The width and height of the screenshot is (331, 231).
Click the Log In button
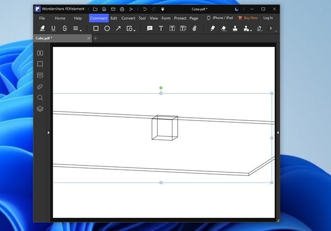click(268, 18)
